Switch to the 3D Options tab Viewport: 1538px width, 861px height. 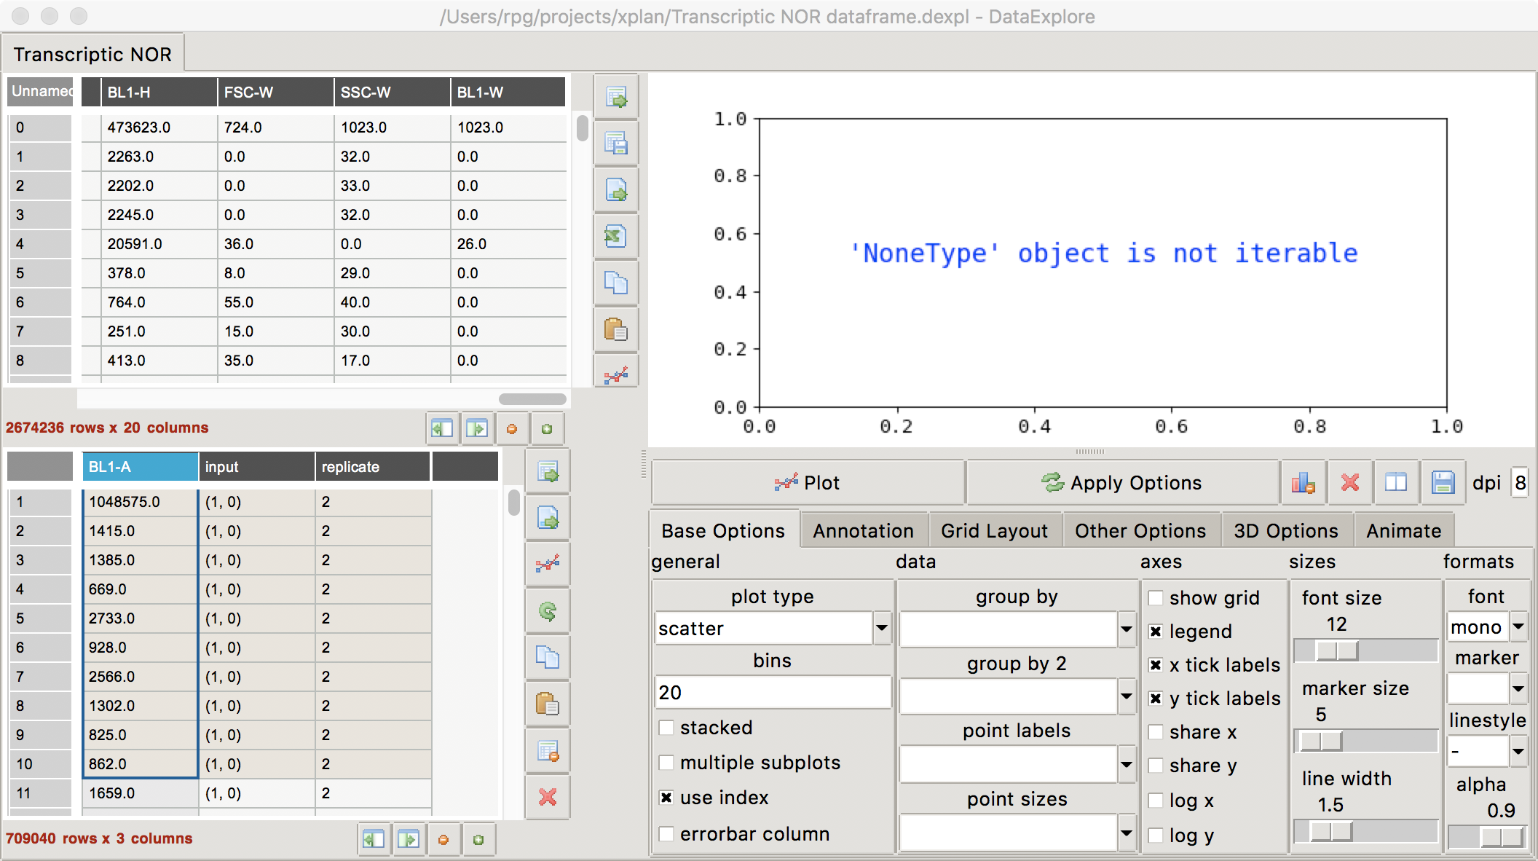click(1286, 530)
